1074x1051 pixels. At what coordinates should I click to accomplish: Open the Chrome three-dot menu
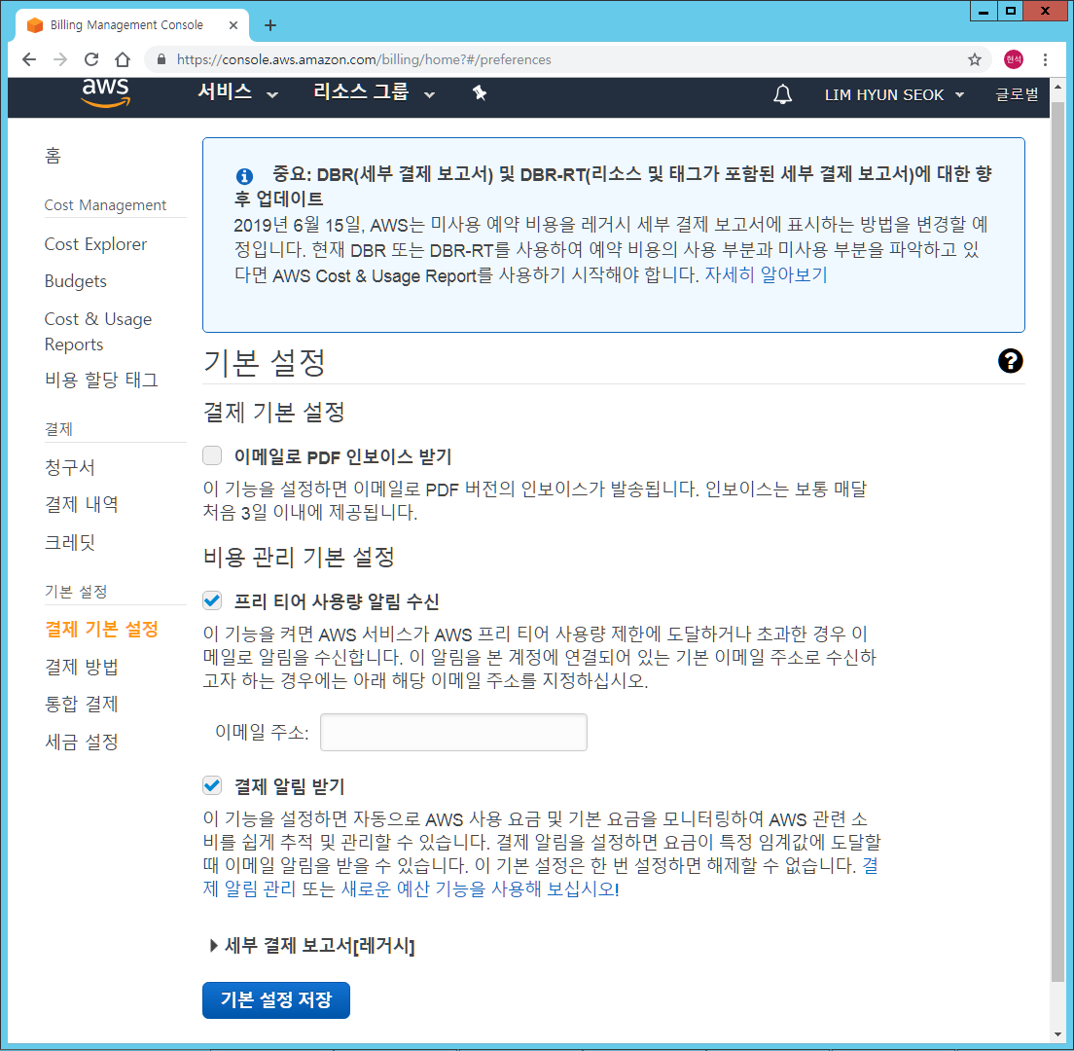[x=1045, y=59]
